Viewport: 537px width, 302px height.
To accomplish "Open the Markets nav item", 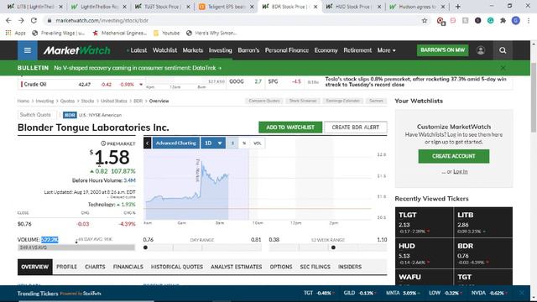I will pyautogui.click(x=193, y=50).
